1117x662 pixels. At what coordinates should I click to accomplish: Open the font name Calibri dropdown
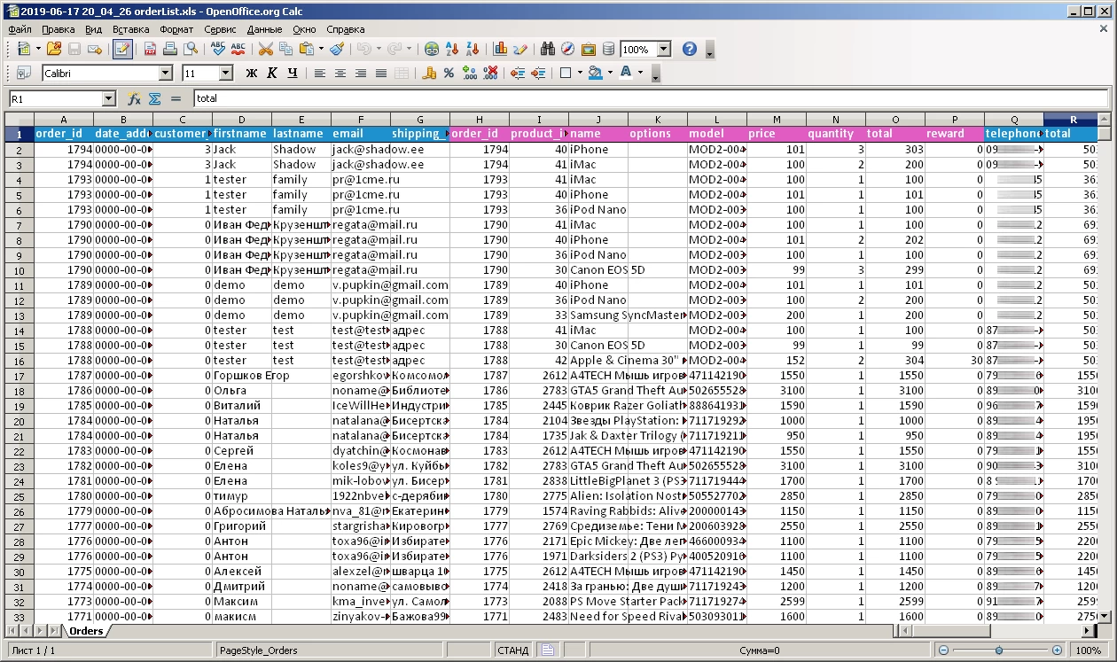166,74
